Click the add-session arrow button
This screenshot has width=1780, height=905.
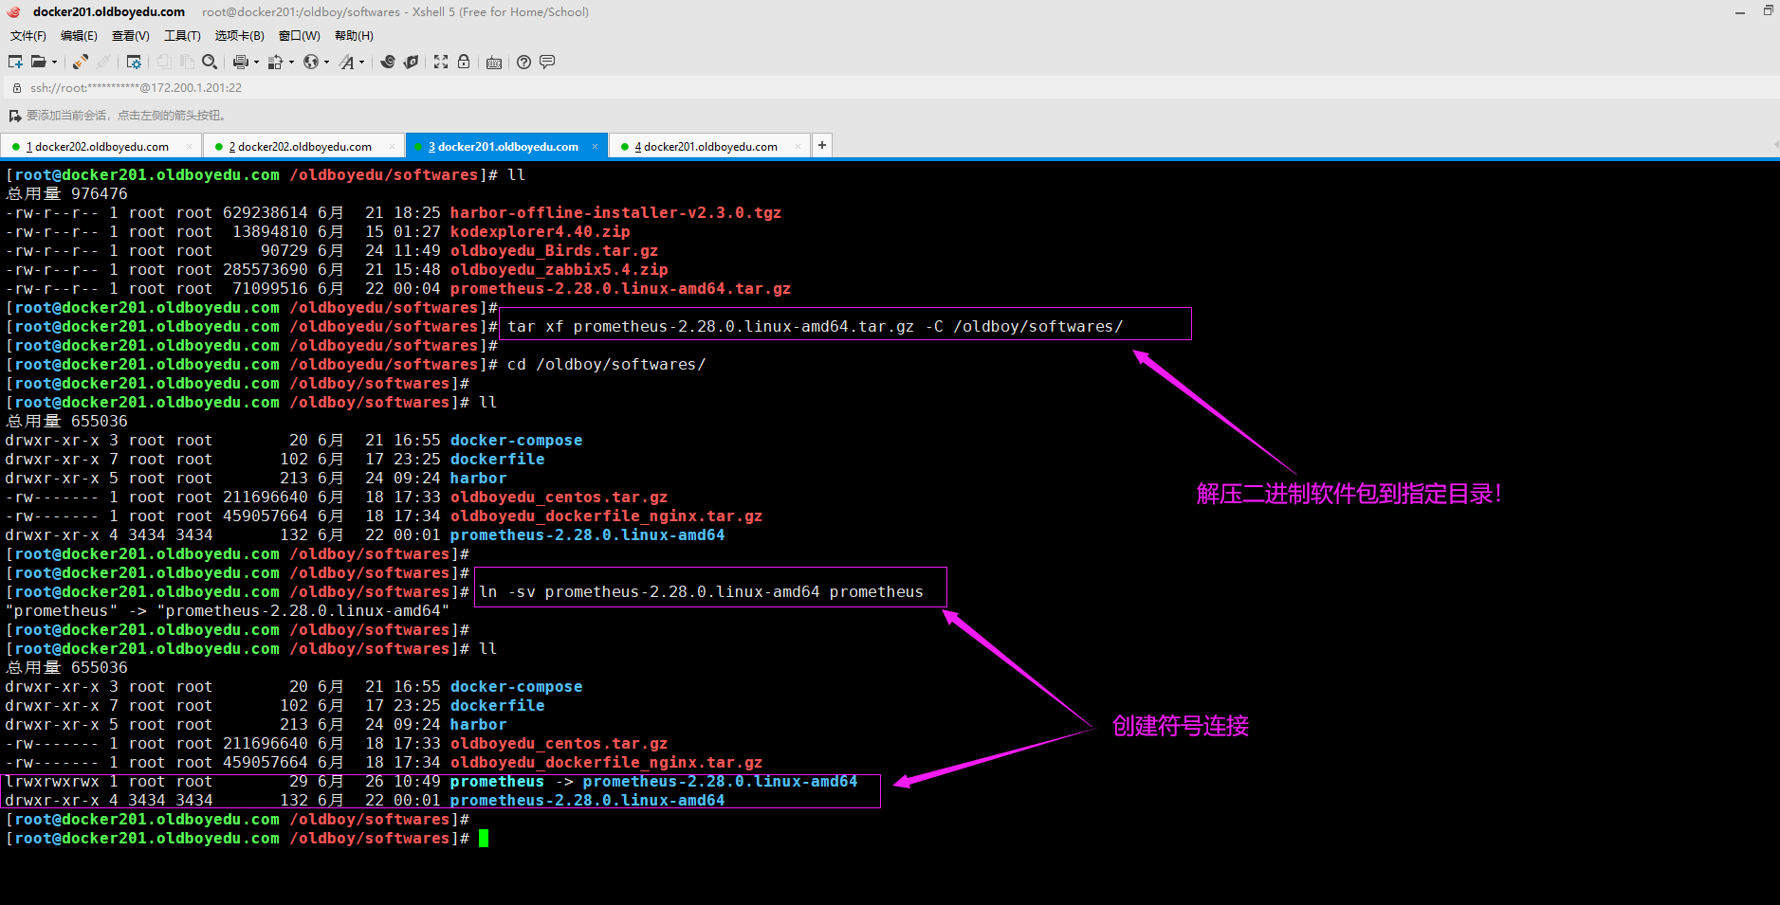(x=14, y=116)
